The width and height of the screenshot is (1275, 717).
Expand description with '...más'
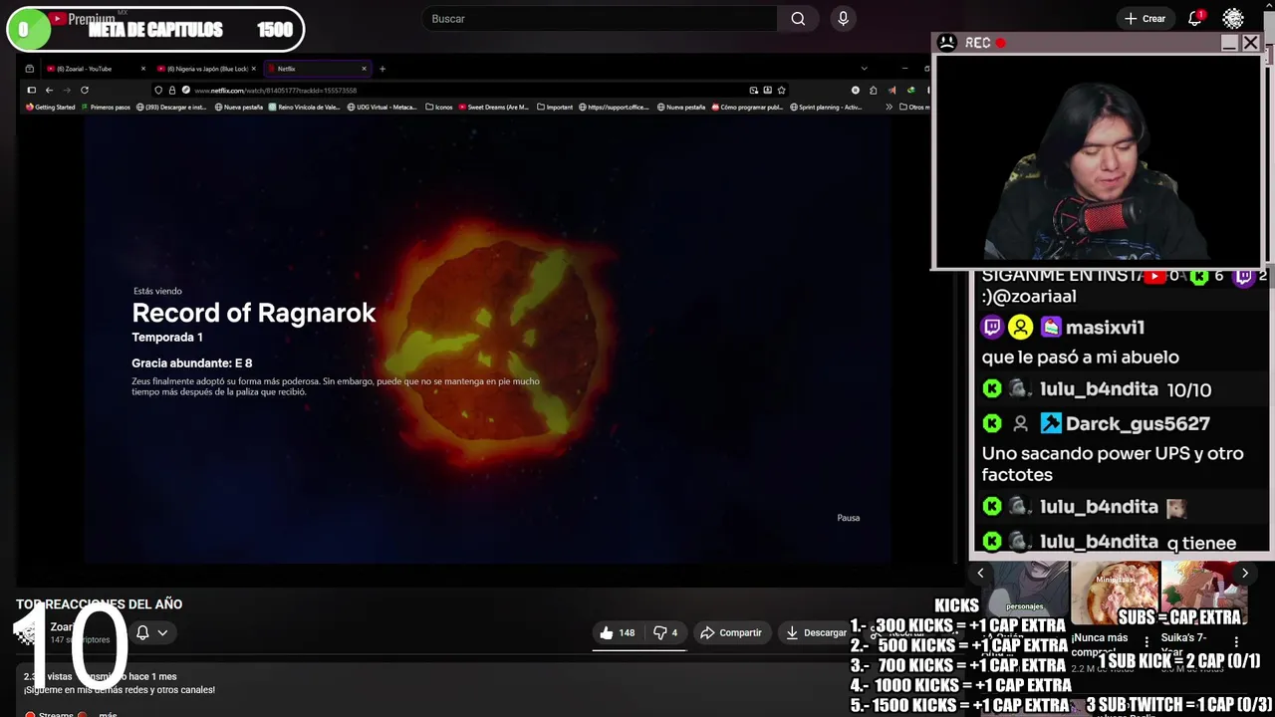[108, 714]
